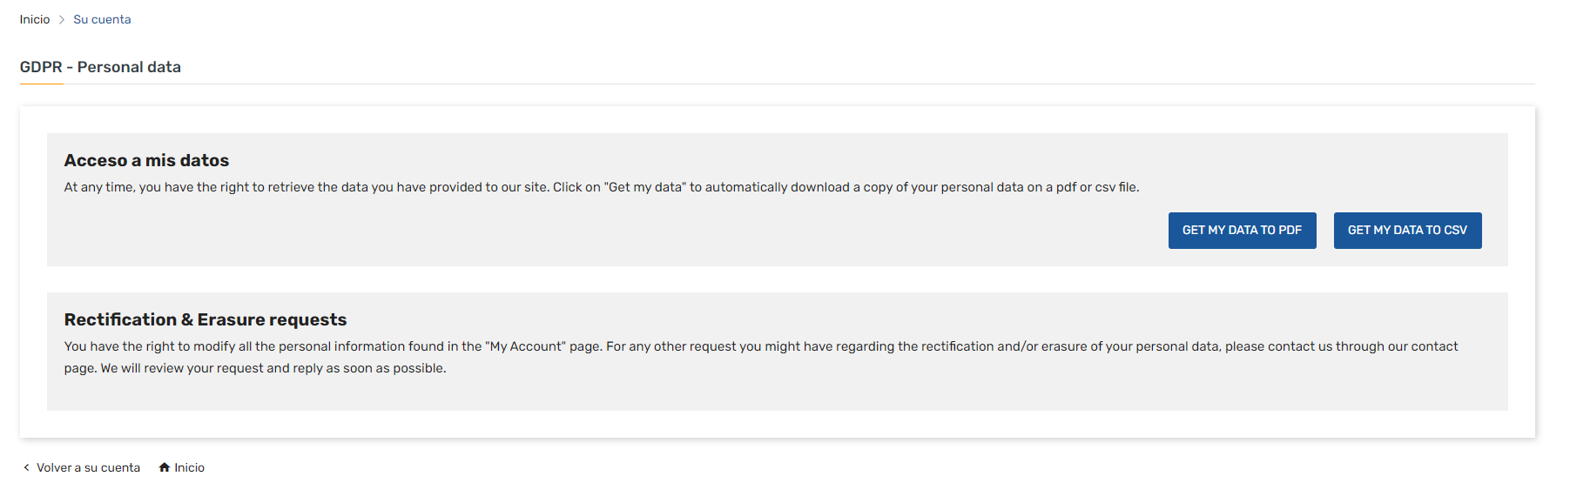
Task: Download personal data as a PDF file
Action: pyautogui.click(x=1242, y=231)
